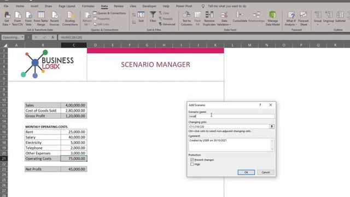Open Manage Data Model
This screenshot has height=197, width=350.
[x=272, y=19]
